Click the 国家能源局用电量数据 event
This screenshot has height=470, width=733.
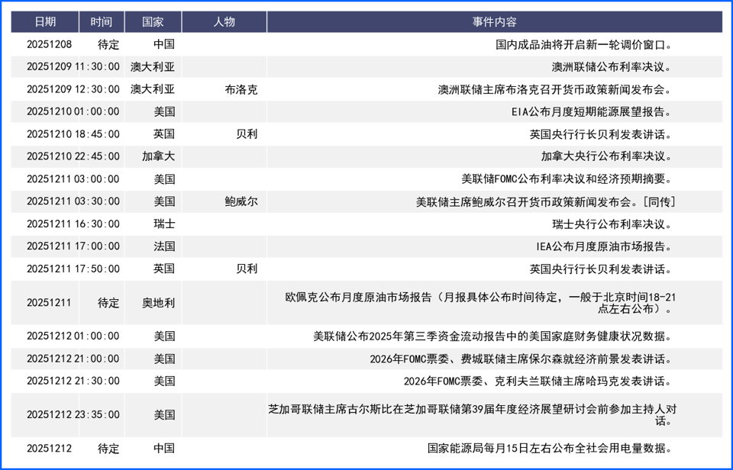point(550,448)
